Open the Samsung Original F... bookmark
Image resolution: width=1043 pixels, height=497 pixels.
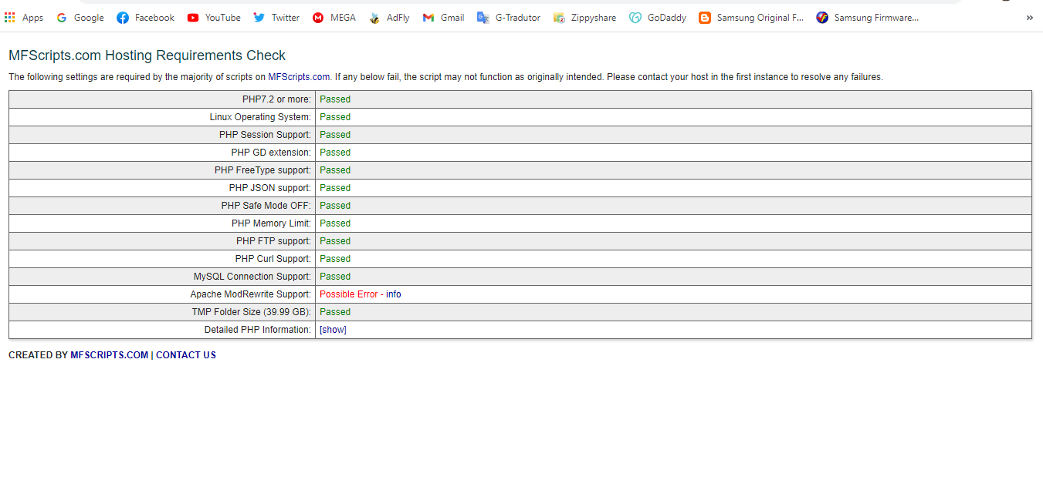click(x=751, y=18)
